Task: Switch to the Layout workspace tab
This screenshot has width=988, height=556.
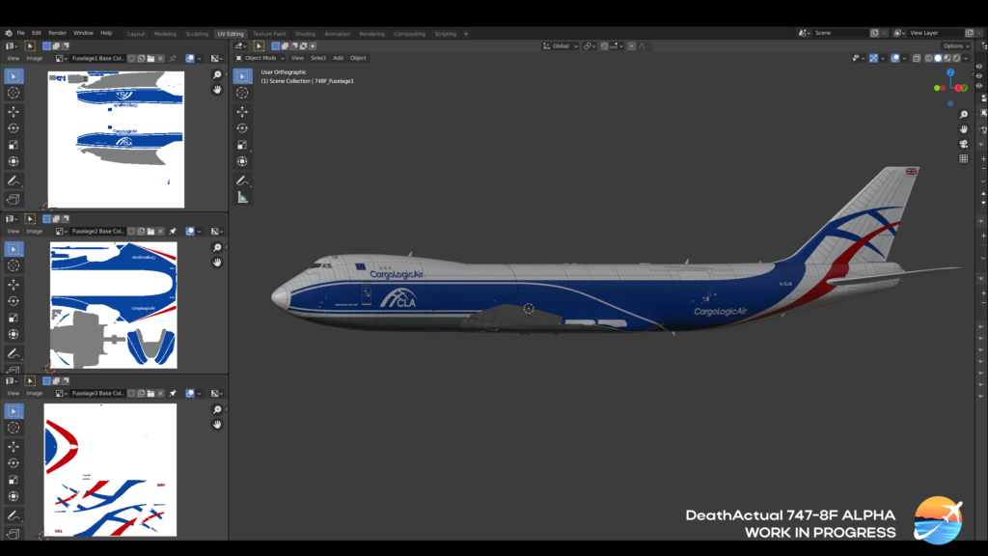Action: pos(136,34)
